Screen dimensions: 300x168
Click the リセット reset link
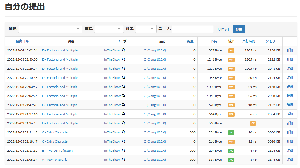224,29
